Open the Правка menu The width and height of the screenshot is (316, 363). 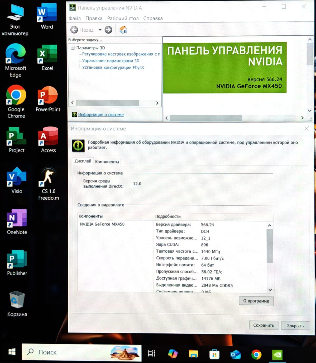[94, 18]
